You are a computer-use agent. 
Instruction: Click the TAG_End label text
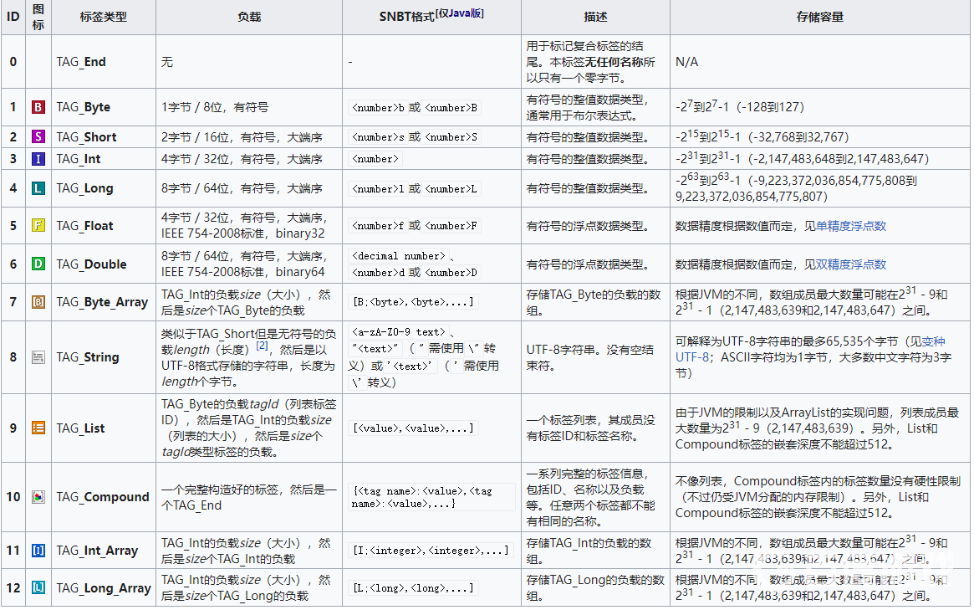(x=81, y=62)
